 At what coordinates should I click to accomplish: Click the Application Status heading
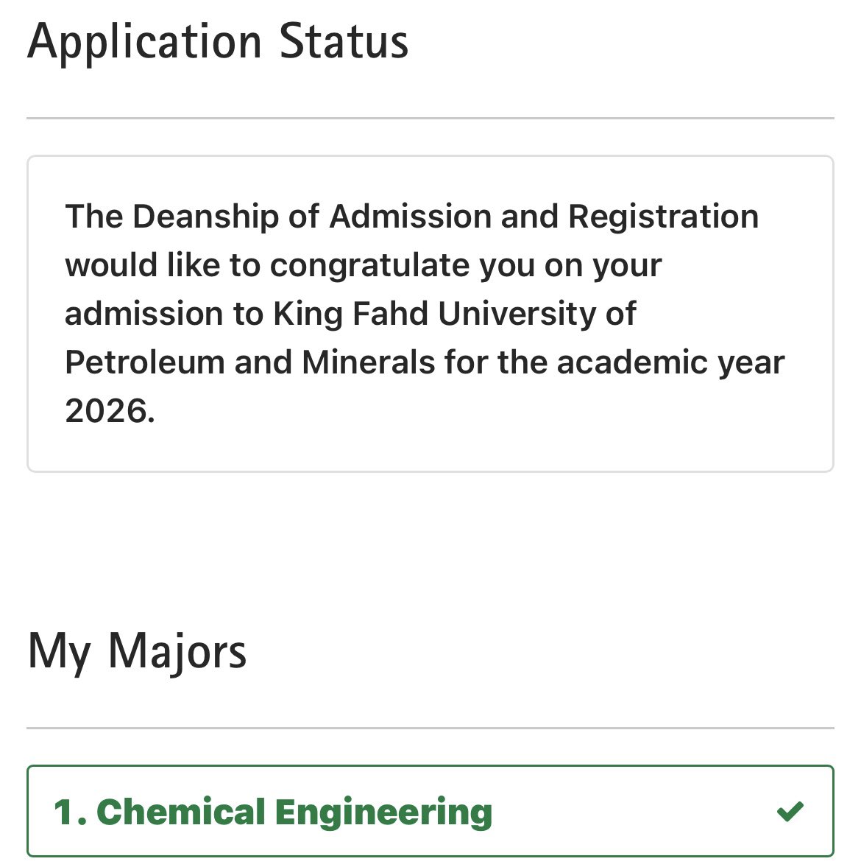218,43
